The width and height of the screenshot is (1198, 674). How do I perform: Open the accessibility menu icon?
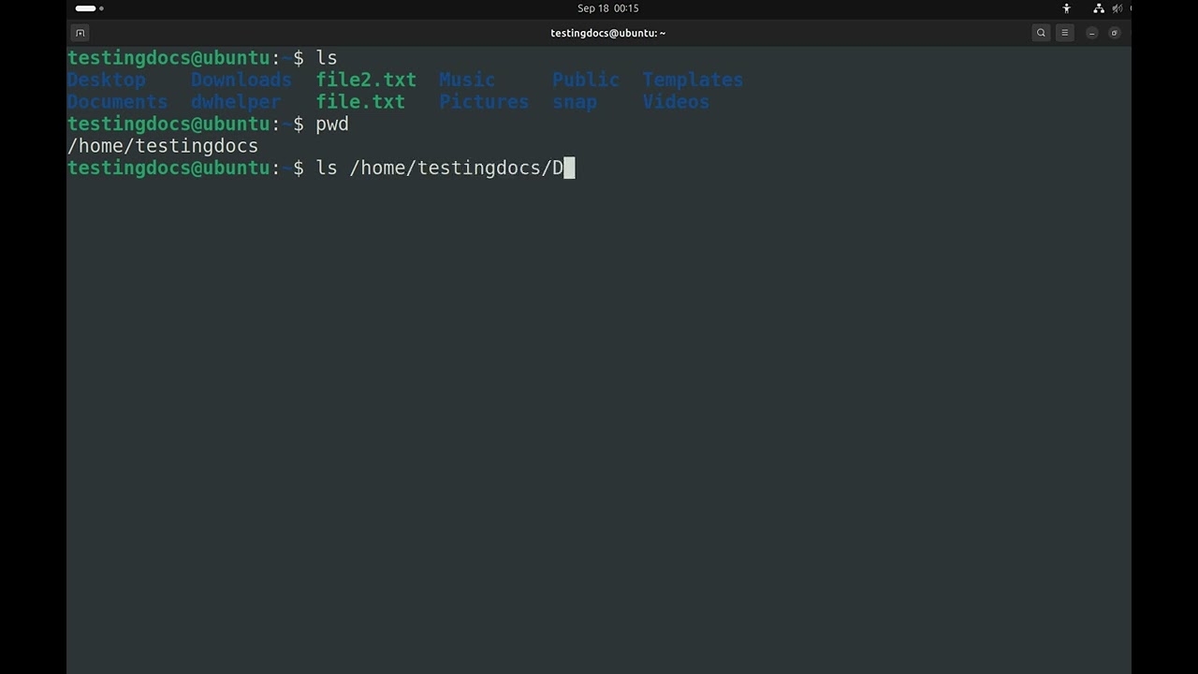click(x=1067, y=8)
